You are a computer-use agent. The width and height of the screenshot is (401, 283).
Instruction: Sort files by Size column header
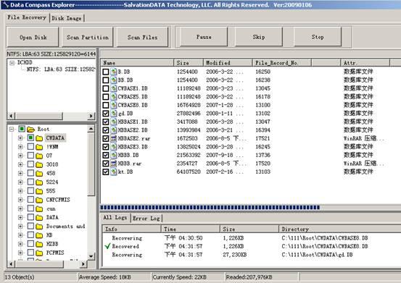(189, 63)
